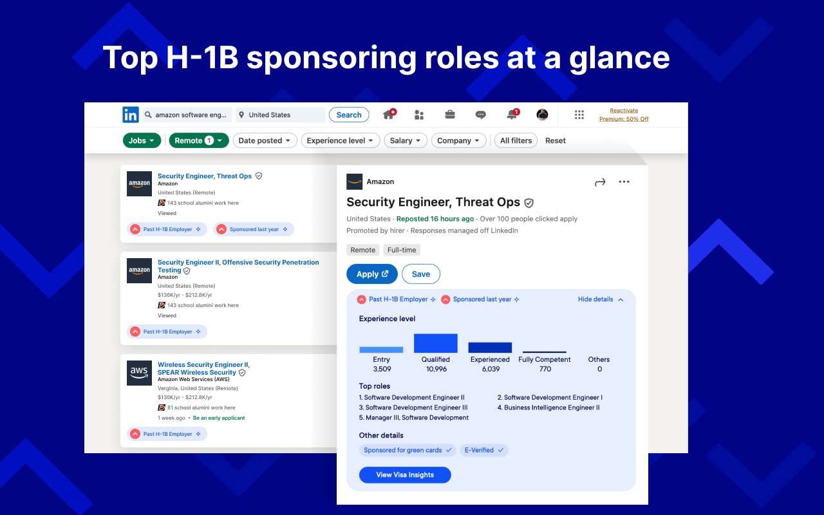Open the LinkedIn logo home link
Viewport: 824px width, 515px height.
click(131, 115)
